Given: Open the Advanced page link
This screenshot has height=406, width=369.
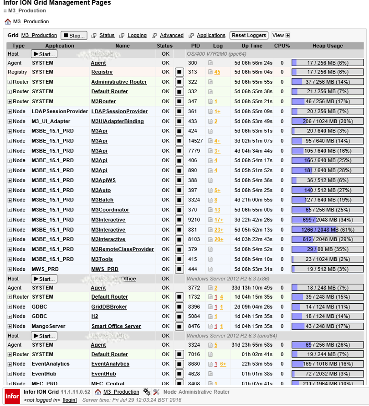Looking at the screenshot, I should [172, 35].
